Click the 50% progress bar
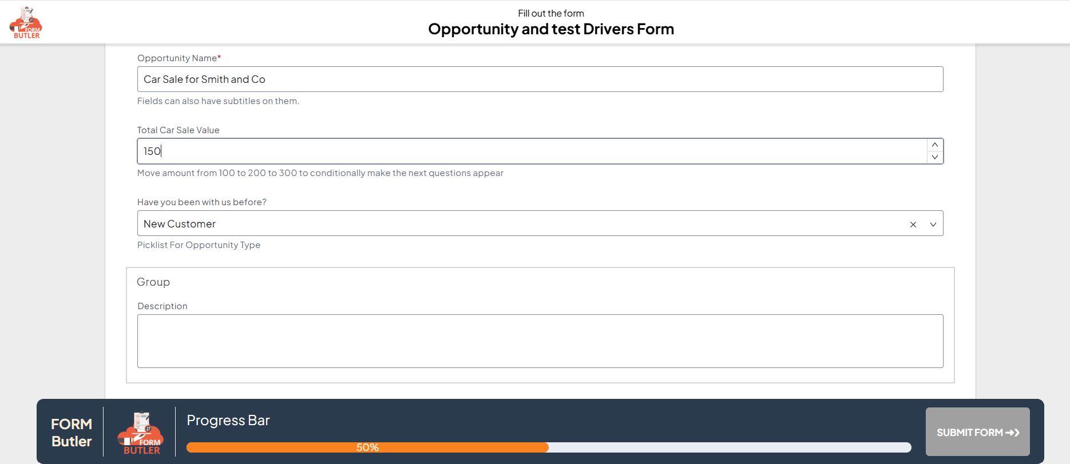 point(549,447)
